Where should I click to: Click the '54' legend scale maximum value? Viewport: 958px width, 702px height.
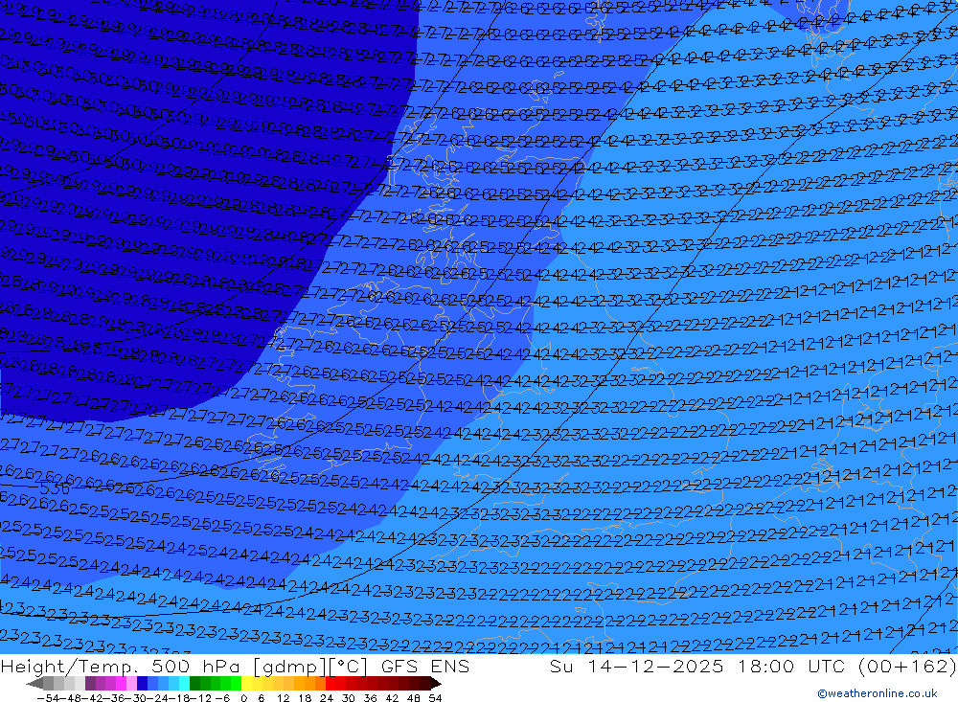[x=435, y=698]
